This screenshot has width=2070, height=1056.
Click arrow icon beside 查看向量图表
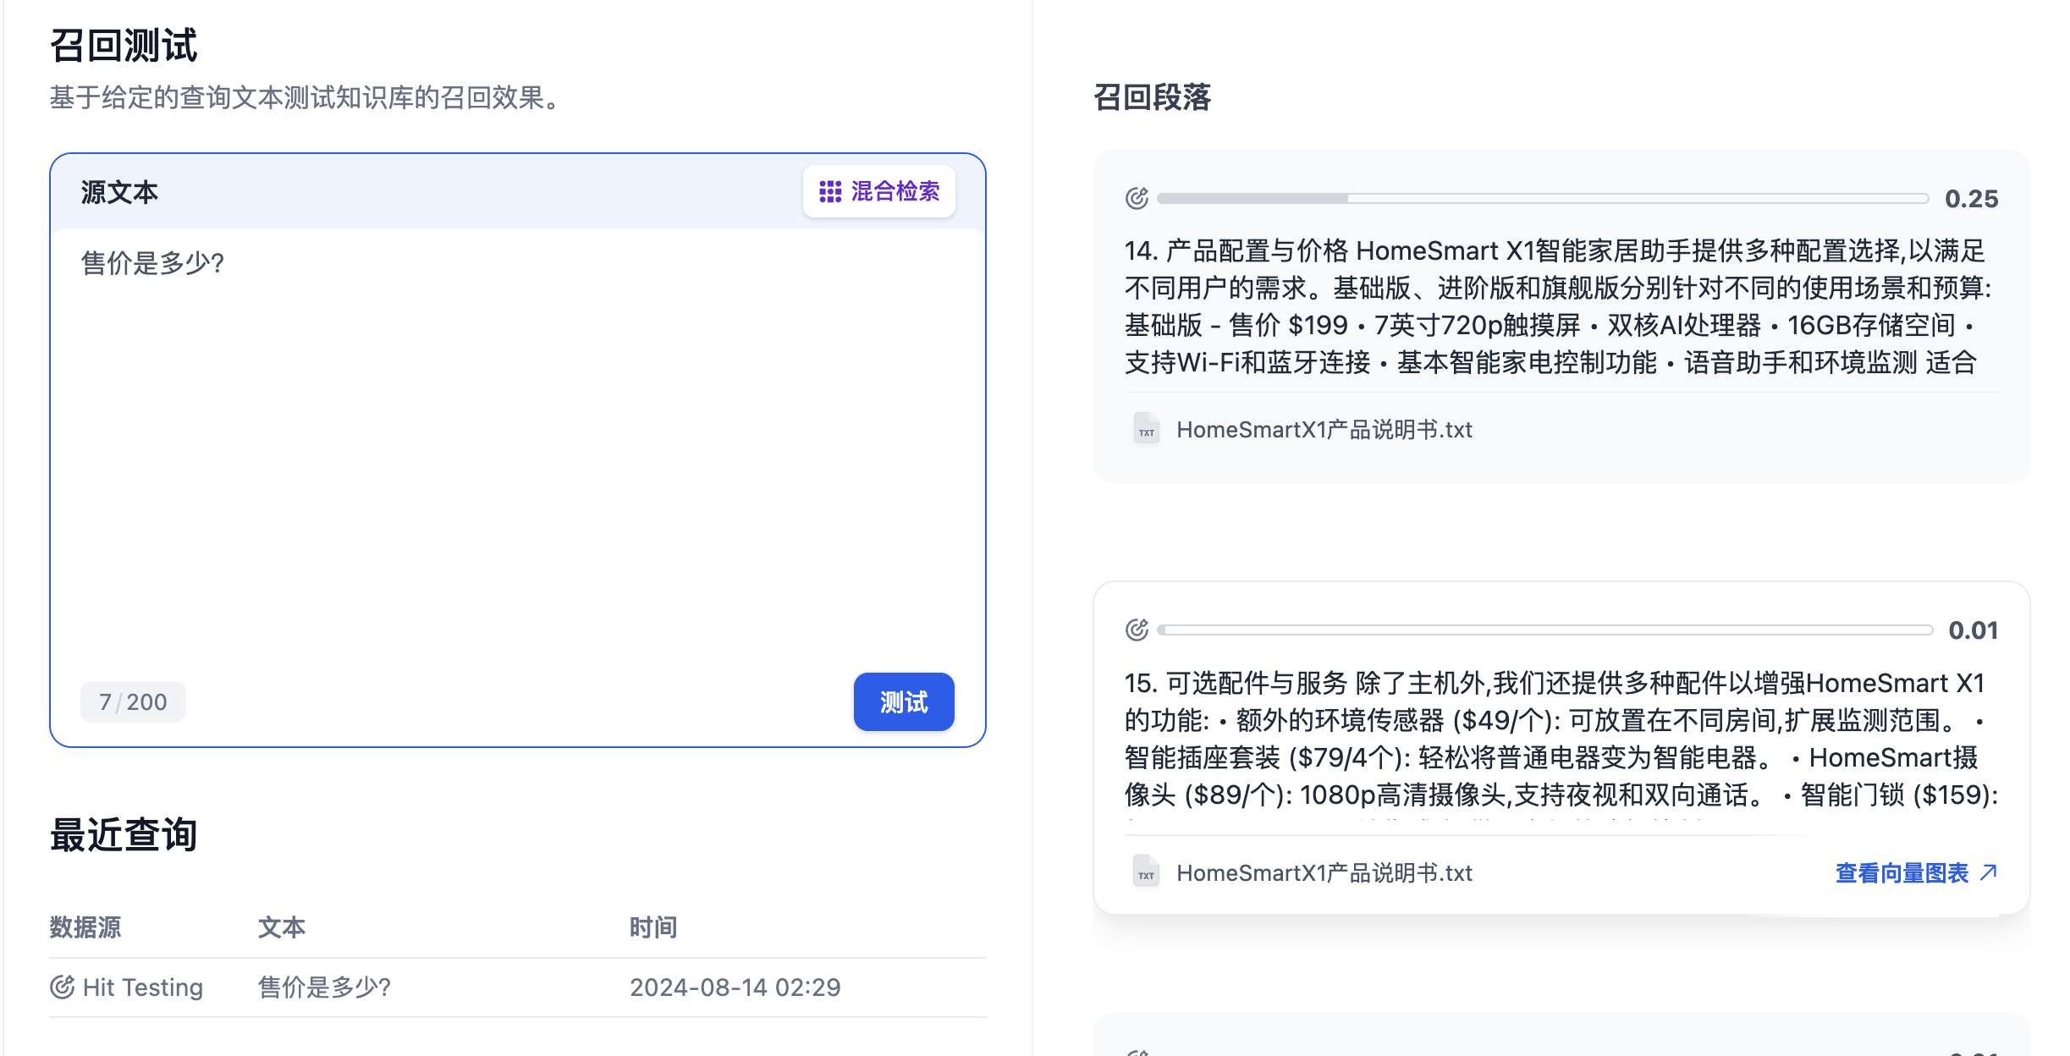pyautogui.click(x=1989, y=872)
